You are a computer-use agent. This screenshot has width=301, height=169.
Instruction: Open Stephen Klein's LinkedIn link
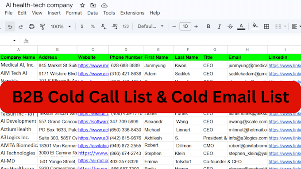(285, 153)
